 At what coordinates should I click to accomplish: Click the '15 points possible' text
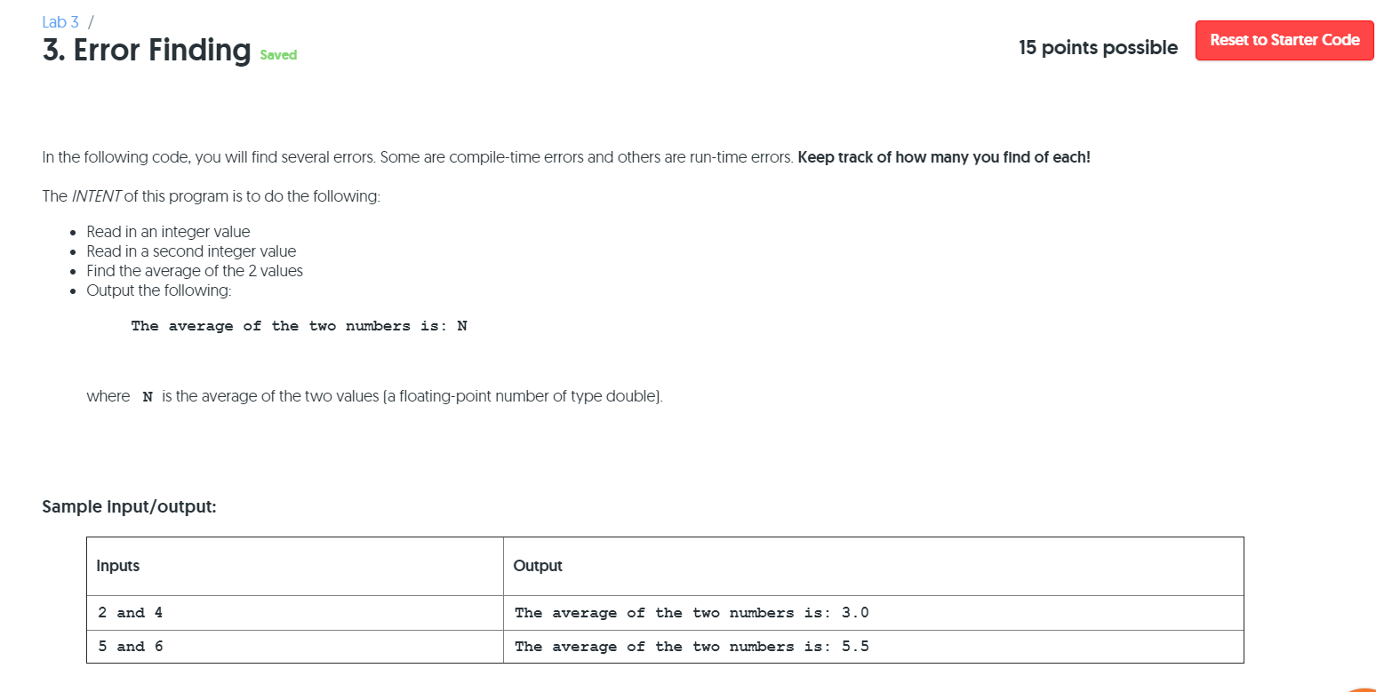pyautogui.click(x=1098, y=48)
